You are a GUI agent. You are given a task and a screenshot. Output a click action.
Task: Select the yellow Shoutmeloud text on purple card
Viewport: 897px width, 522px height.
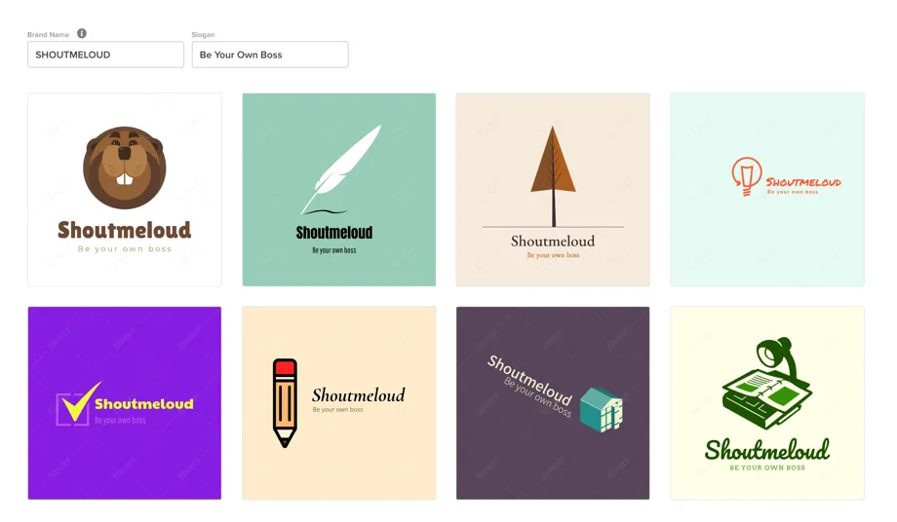143,403
